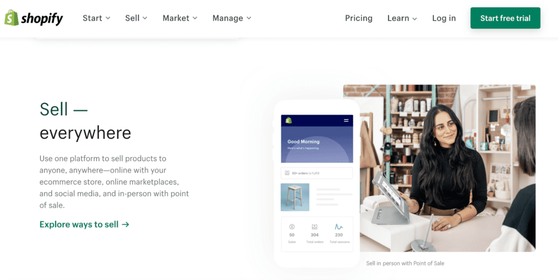Click the stool product thumbnail
The image size is (558, 280).
pyautogui.click(x=295, y=198)
